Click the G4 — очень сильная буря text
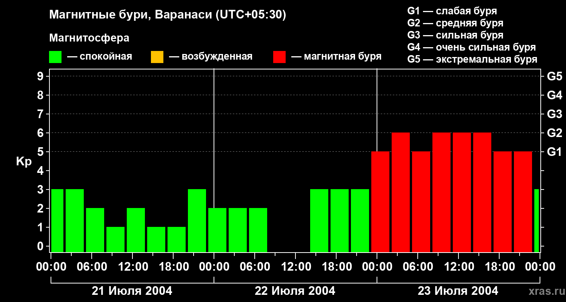Screen dimensions: 566x302 pyautogui.click(x=472, y=47)
